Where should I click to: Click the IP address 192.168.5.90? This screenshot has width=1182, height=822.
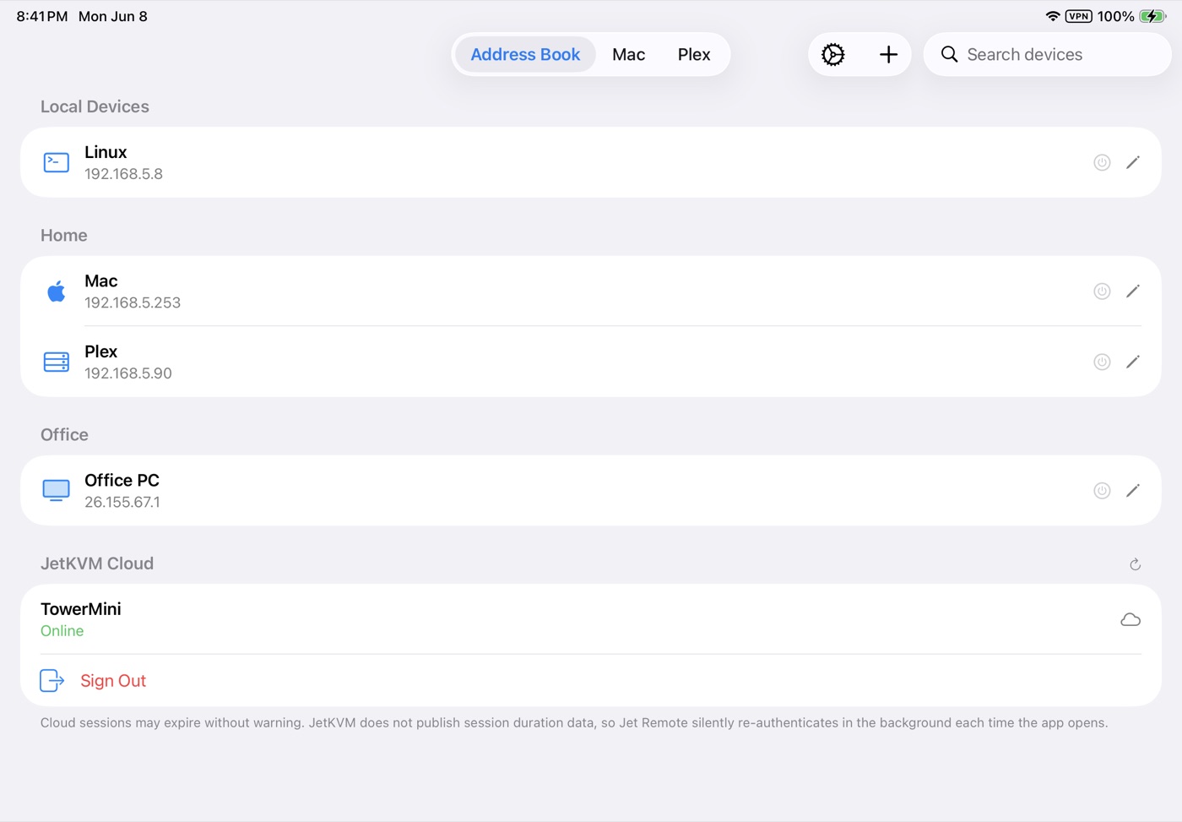[x=128, y=373]
